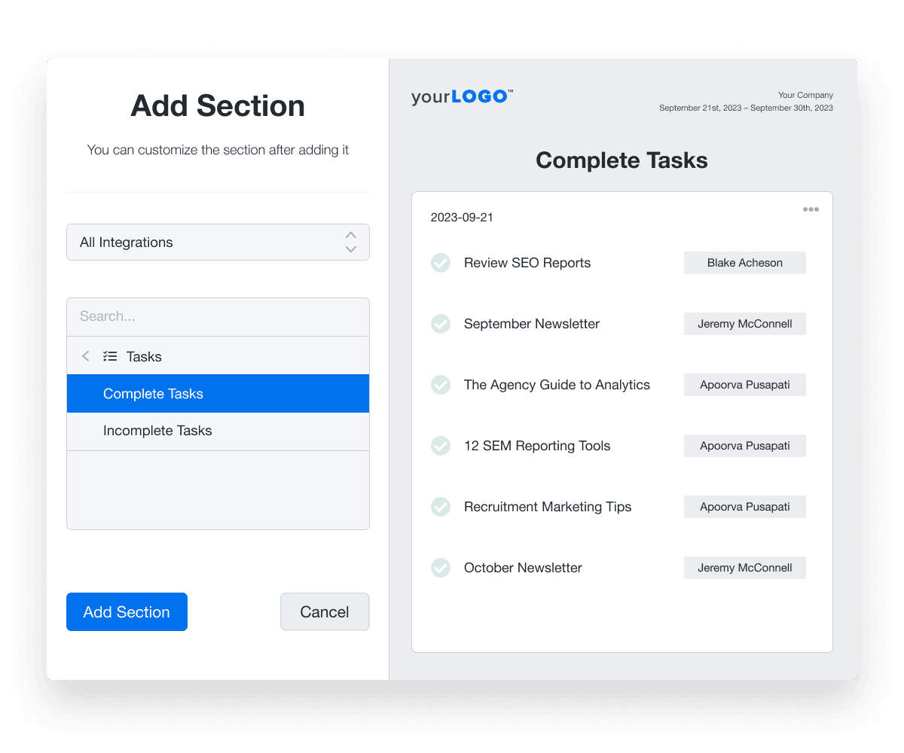
Task: Click the checkmark beside September Newsletter
Action: (441, 324)
